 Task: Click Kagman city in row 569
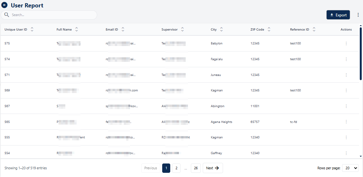tap(217, 90)
